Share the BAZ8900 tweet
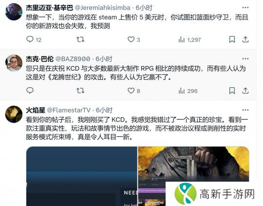This screenshot has height=206, width=263. (x=245, y=91)
